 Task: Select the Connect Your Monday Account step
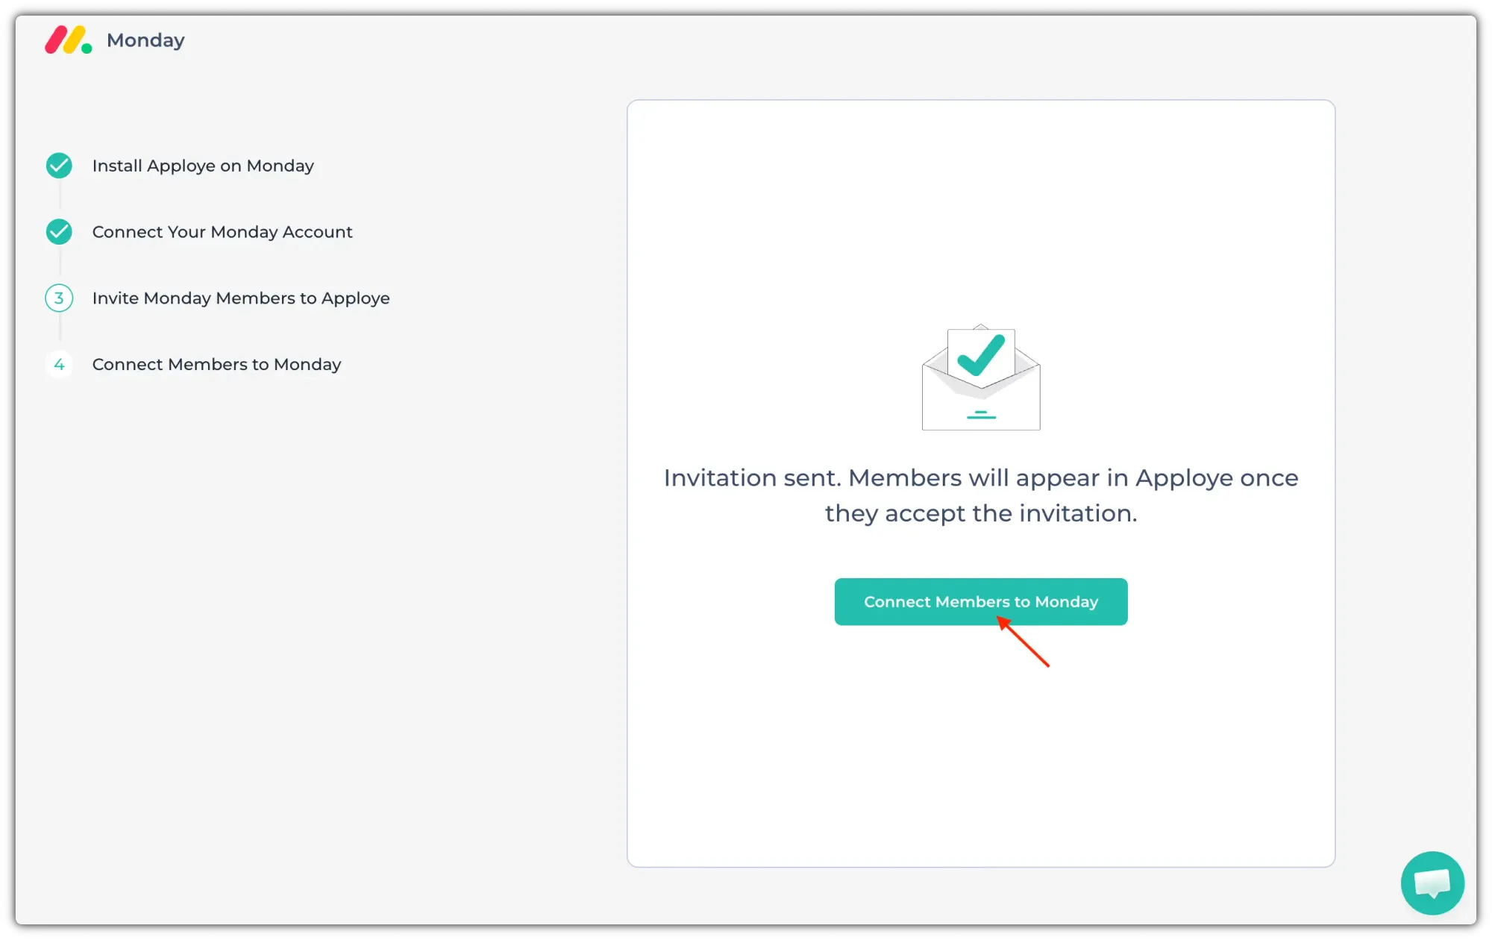(x=222, y=232)
